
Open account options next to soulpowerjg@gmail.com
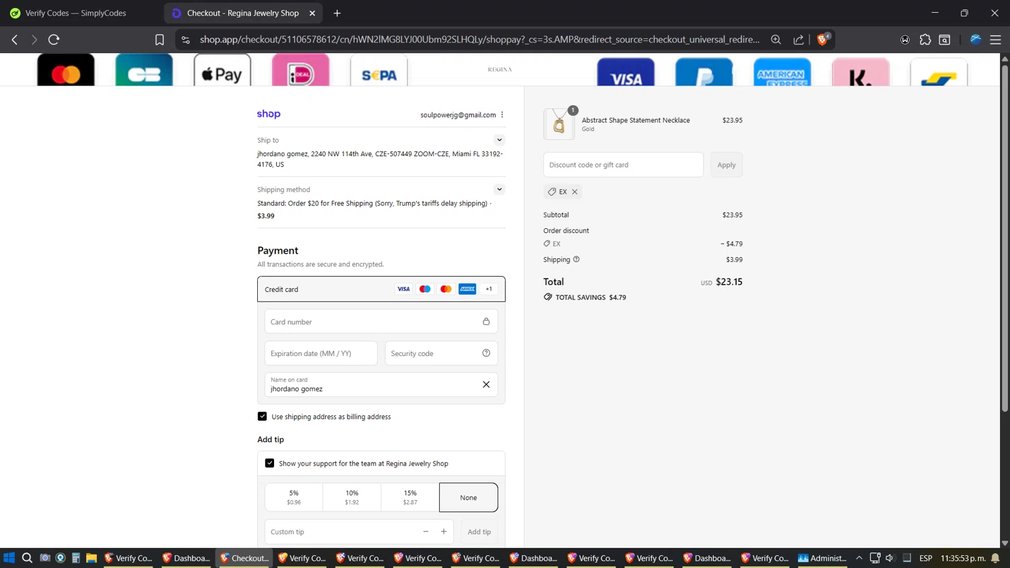(x=502, y=114)
